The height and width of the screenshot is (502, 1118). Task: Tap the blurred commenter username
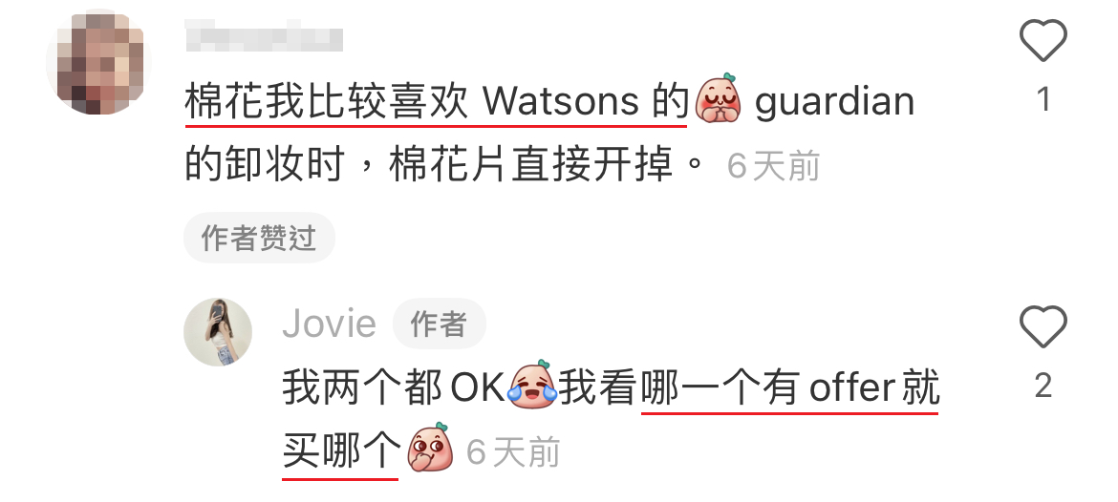[264, 35]
